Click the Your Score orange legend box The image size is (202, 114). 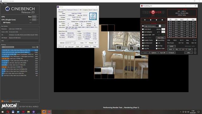2,101
